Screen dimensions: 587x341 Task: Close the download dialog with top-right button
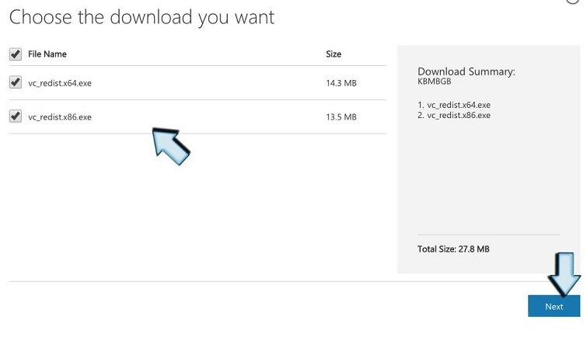[575, 2]
